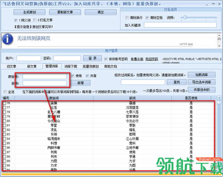Select the 沉溺堕落 cell in row 77
The width and height of the screenshot is (223, 177).
coord(132,108)
